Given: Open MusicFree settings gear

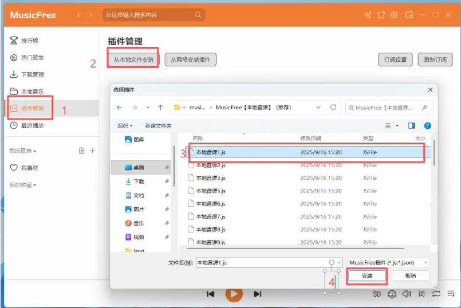Looking at the screenshot, I should pos(394,15).
